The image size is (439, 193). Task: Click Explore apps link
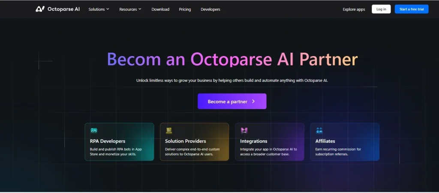click(354, 9)
